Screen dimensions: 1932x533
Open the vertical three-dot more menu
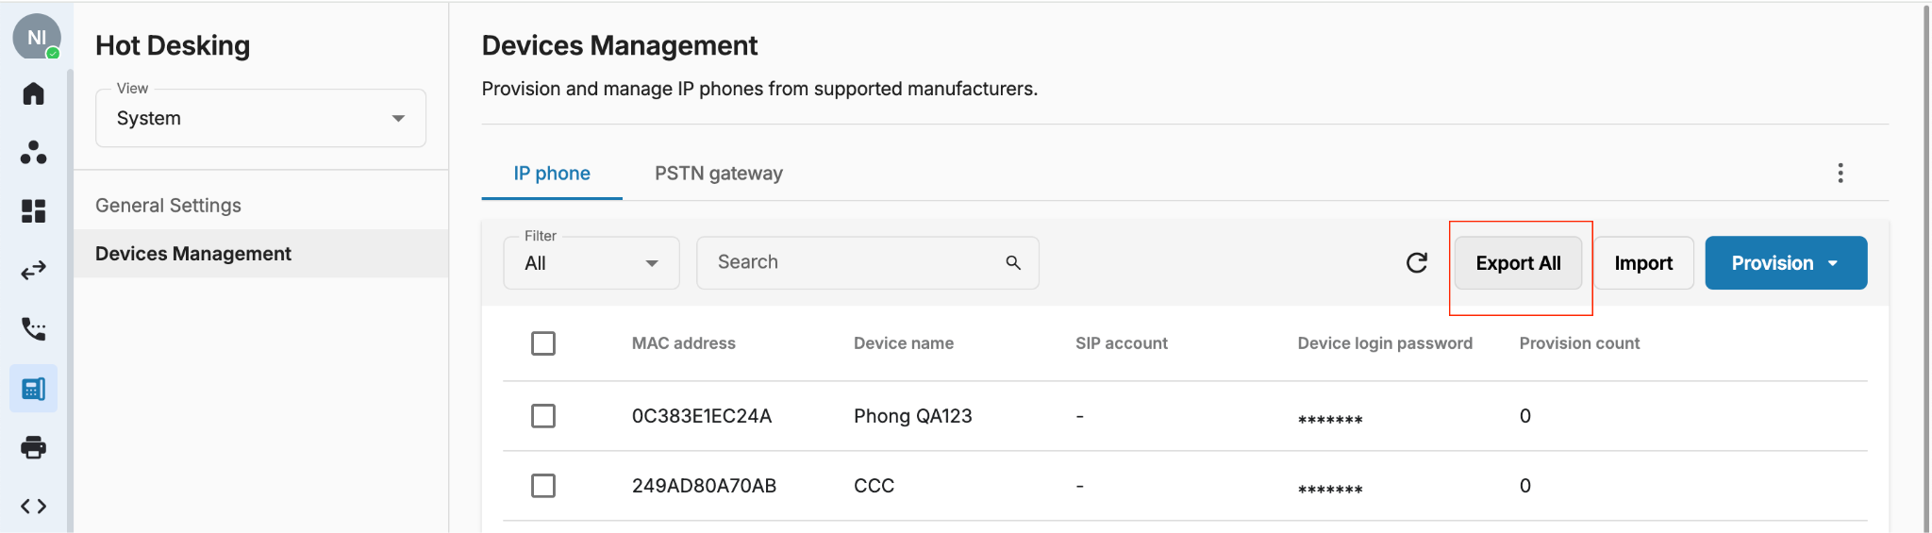1840,173
